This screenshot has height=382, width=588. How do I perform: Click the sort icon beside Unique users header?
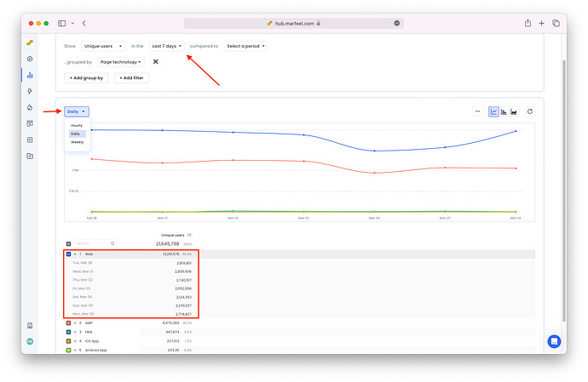[x=189, y=235]
